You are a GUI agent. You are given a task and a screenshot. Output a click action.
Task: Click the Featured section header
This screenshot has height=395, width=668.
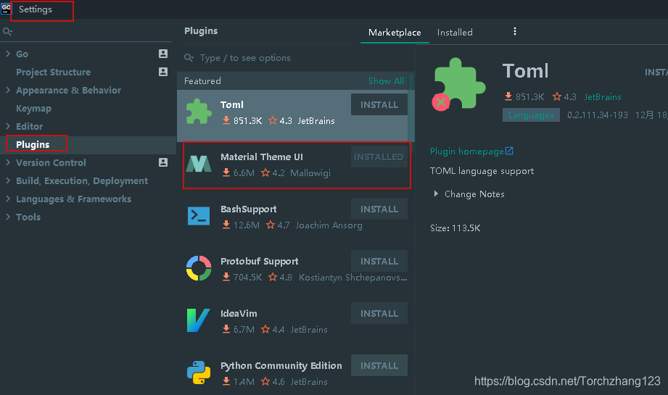pos(202,81)
